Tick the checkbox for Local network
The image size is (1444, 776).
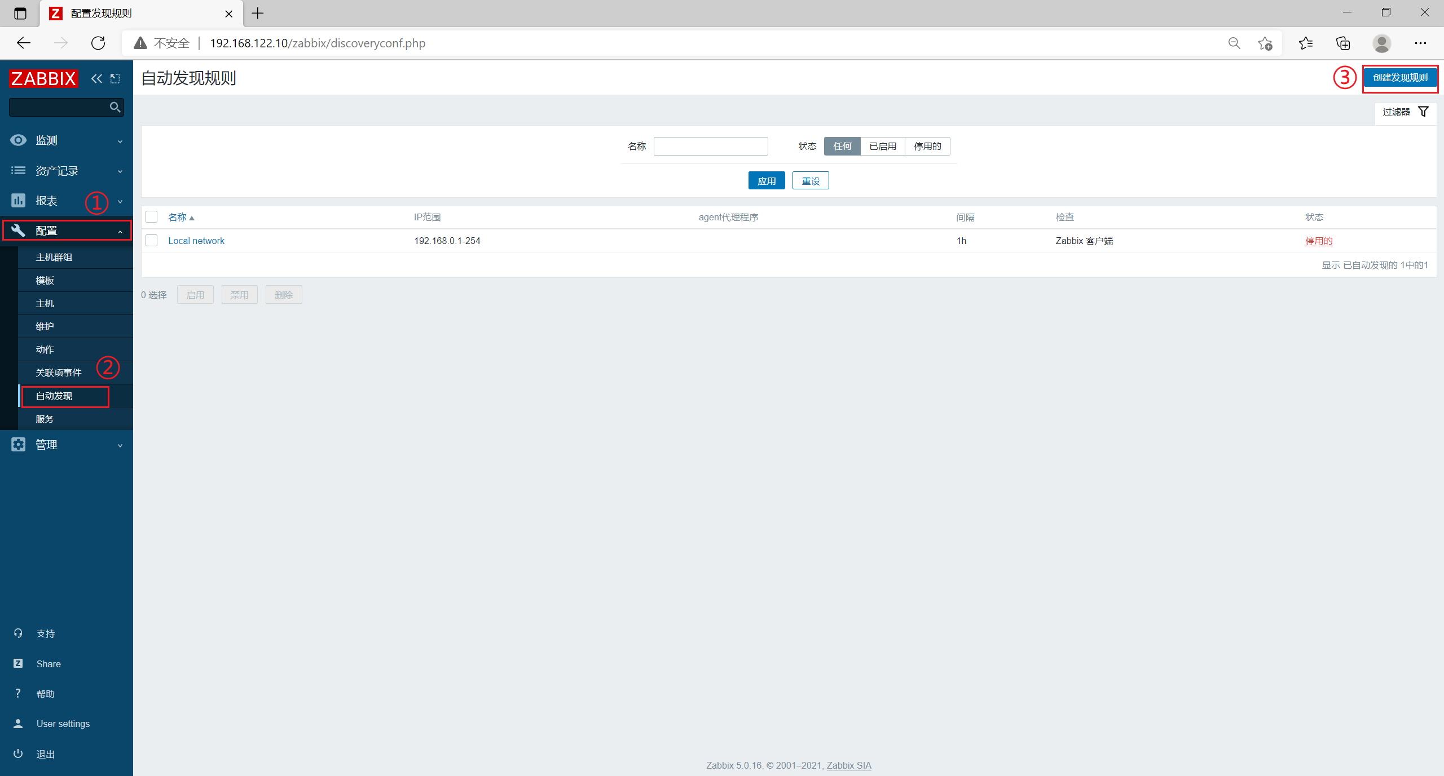151,241
